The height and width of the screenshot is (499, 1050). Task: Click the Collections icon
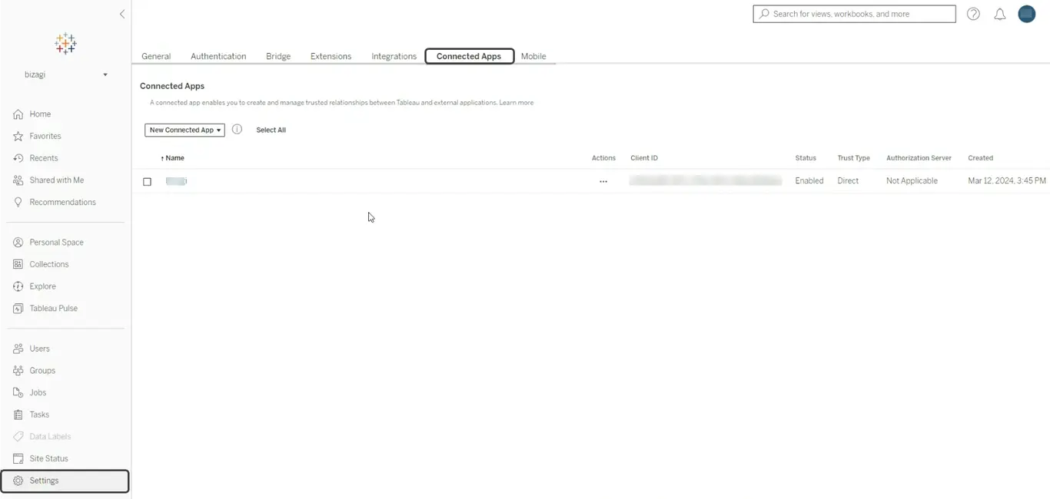pyautogui.click(x=18, y=264)
